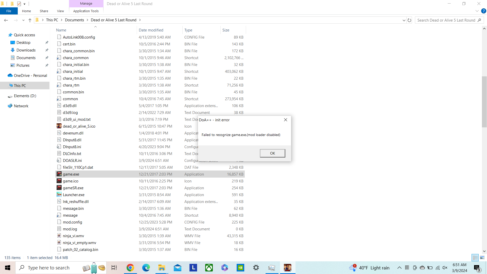Switch to the Share ribbon tab
The image size is (487, 274).
point(44,11)
